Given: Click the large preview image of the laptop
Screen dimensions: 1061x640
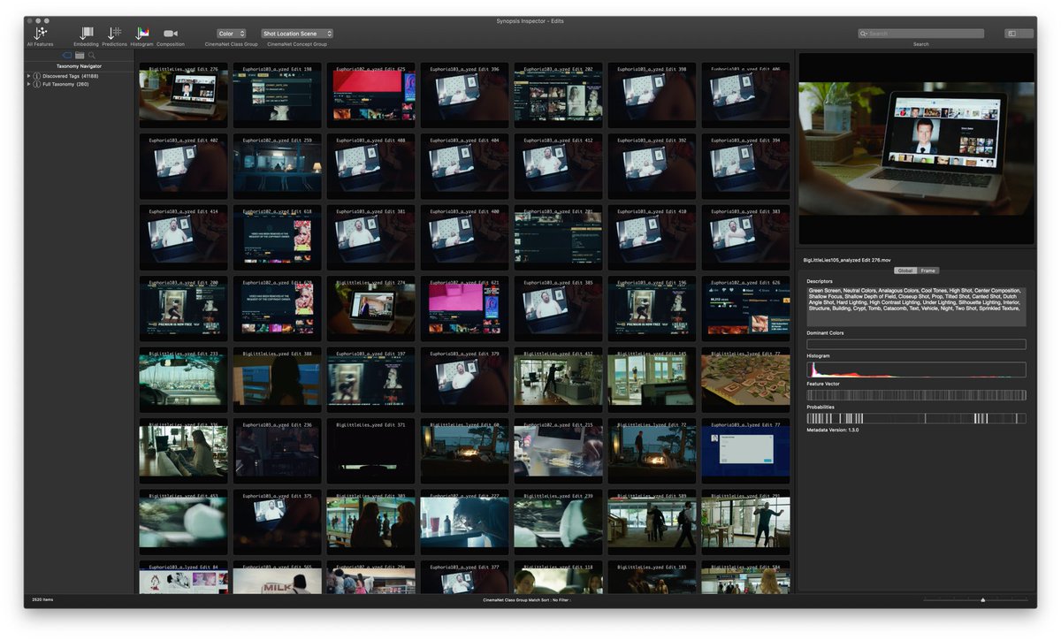Looking at the screenshot, I should click(x=916, y=148).
